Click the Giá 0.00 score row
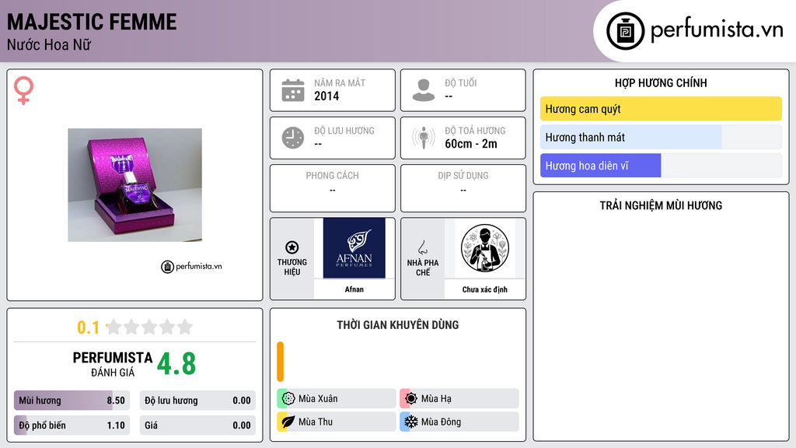Image resolution: width=796 pixels, height=448 pixels. click(197, 425)
